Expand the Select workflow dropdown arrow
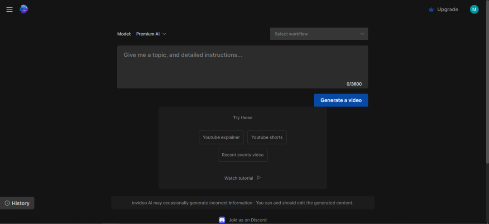The height and width of the screenshot is (224, 489). click(x=362, y=34)
